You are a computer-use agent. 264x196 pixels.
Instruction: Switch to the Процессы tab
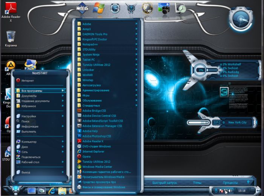(230, 183)
